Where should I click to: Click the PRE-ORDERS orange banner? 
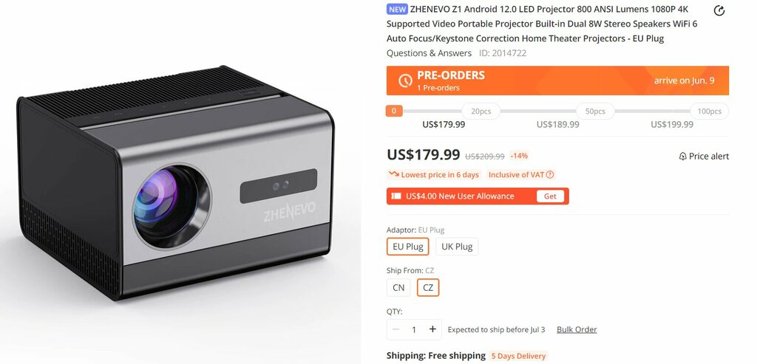pyautogui.click(x=557, y=80)
